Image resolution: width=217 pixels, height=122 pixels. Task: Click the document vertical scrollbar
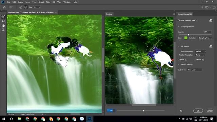point(103,60)
